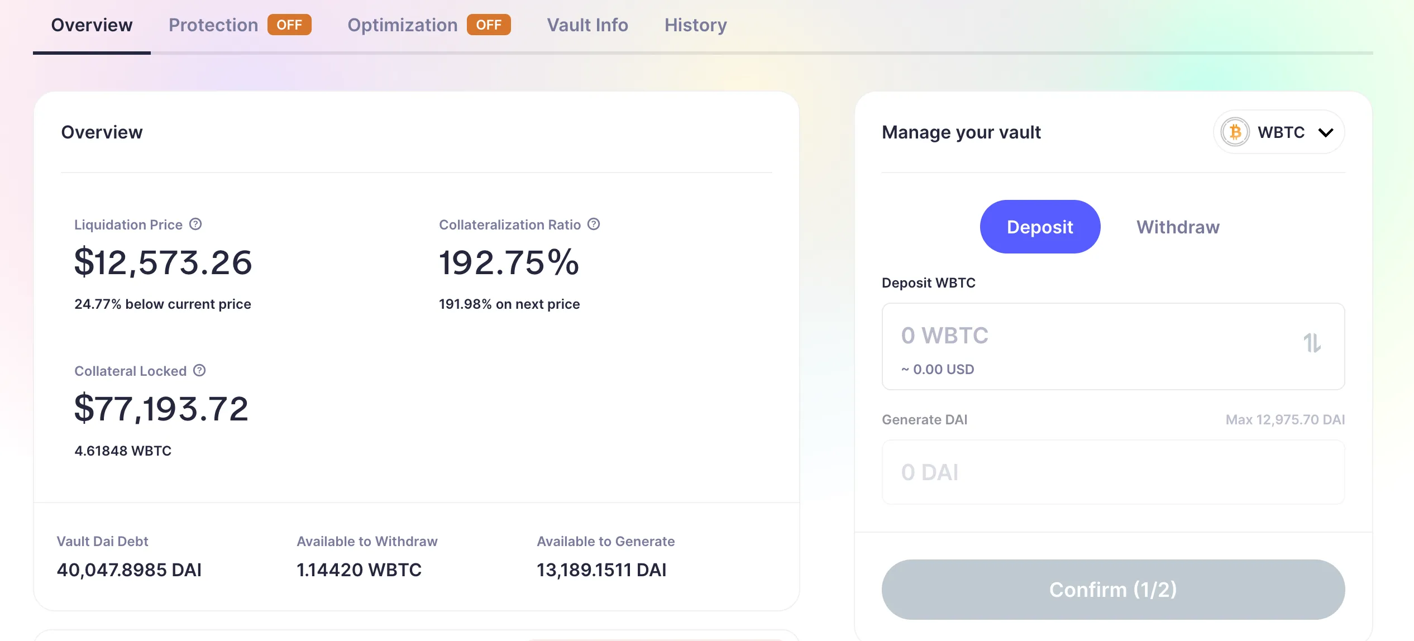Viewport: 1414px width, 641px height.
Task: Go to the Optimization tab
Action: [402, 25]
